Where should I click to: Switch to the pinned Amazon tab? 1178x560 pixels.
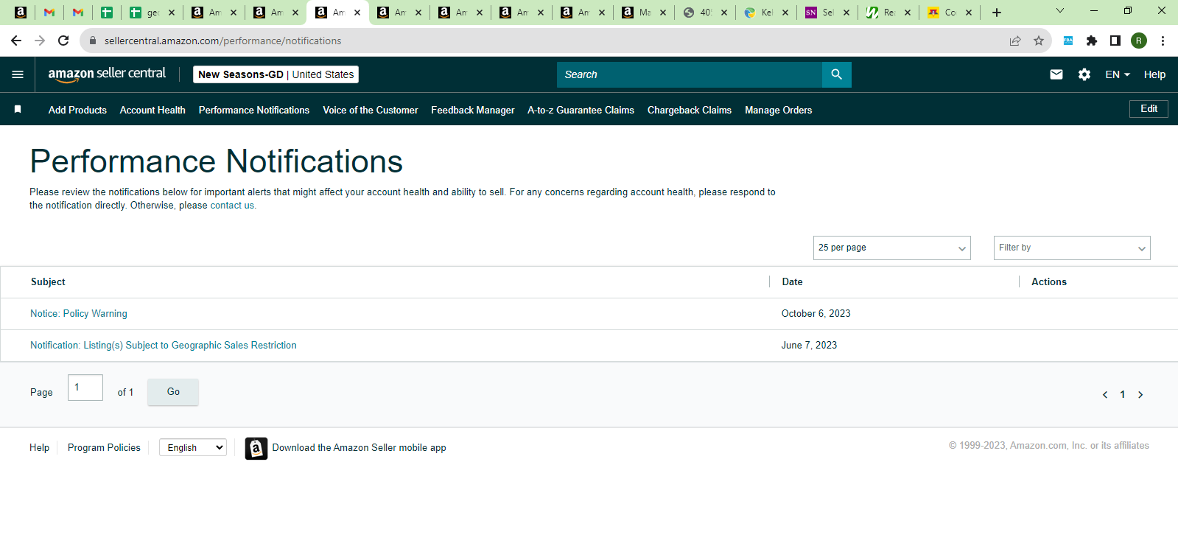coord(21,13)
